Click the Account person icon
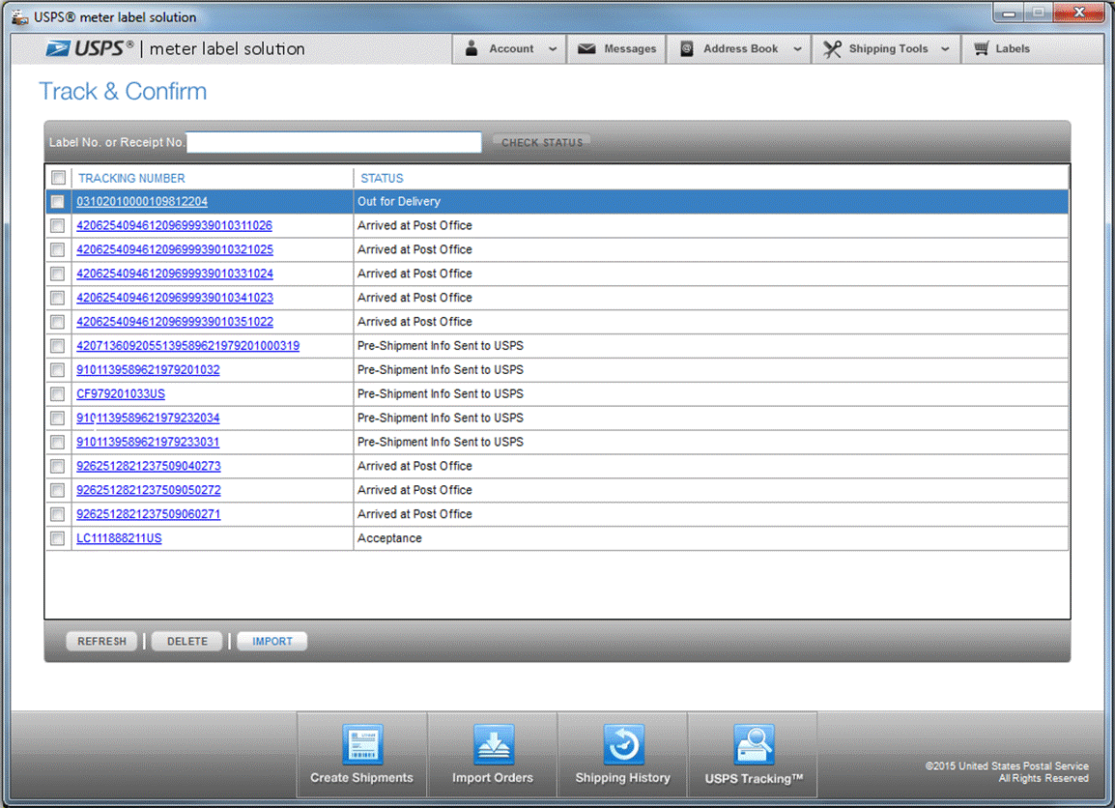The image size is (1115, 808). pyautogui.click(x=471, y=48)
